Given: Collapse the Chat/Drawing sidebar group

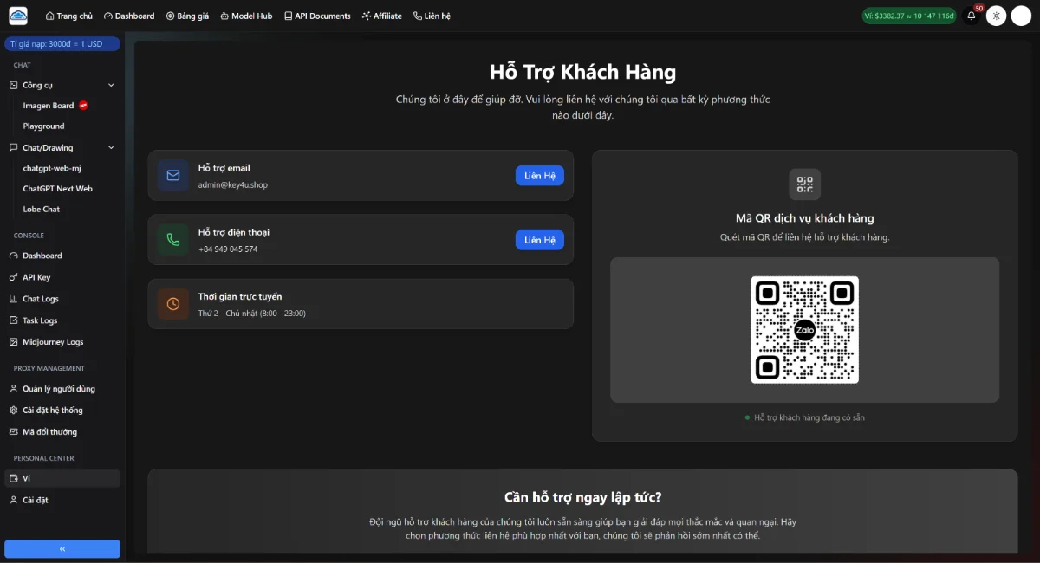Looking at the screenshot, I should pyautogui.click(x=110, y=147).
